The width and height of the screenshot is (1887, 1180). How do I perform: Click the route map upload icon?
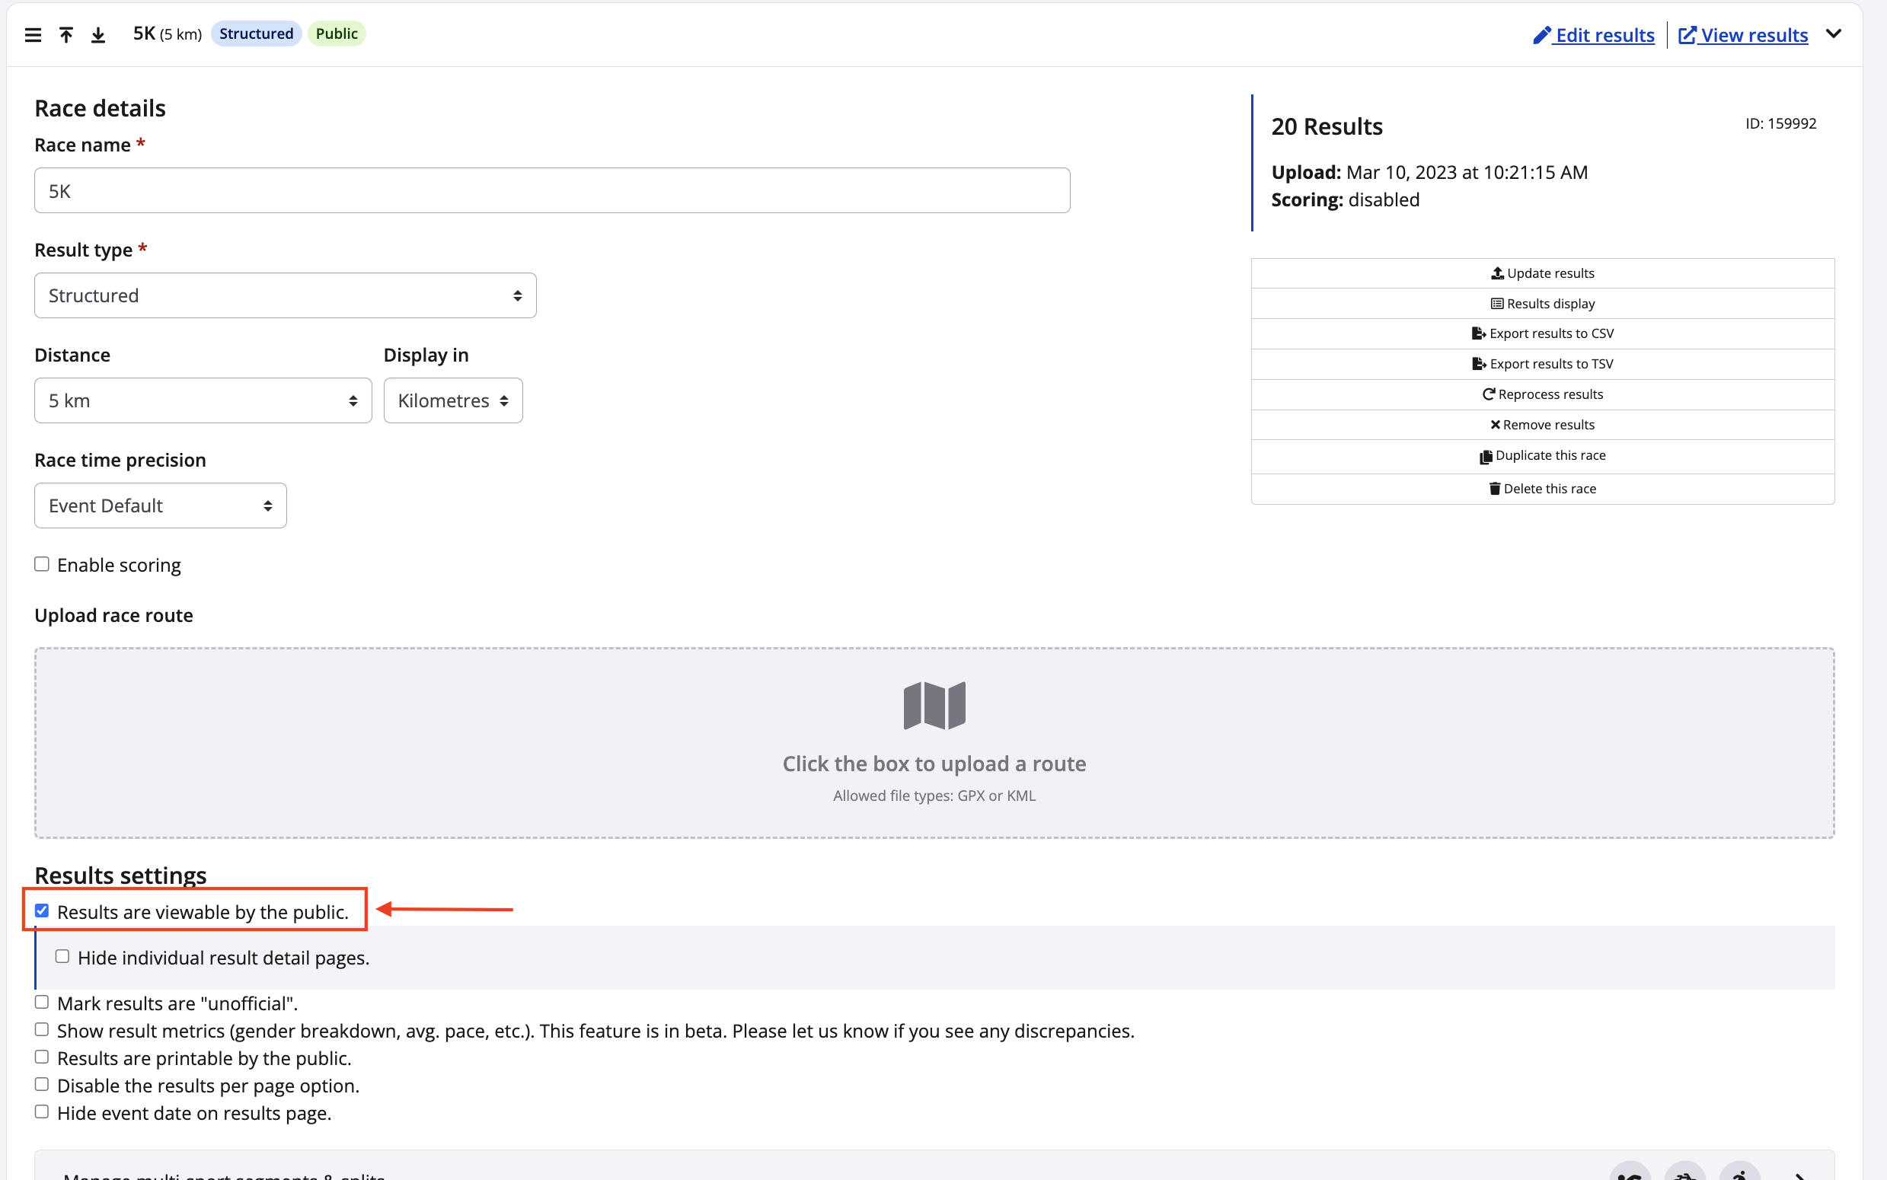[934, 705]
